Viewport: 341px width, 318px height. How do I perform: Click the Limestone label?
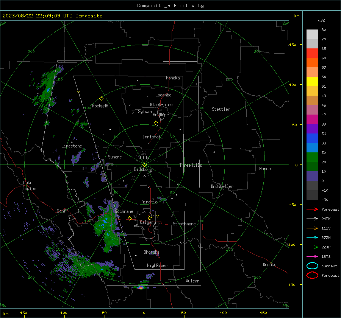72,146
